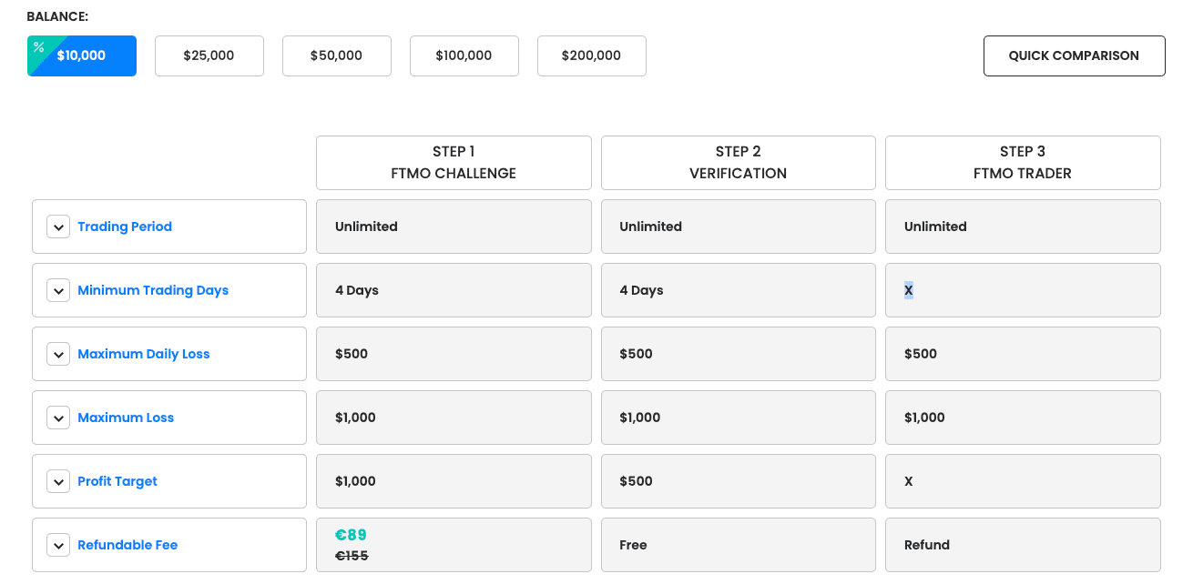Click the highlighted X in FTMO Trader column
The height and width of the screenshot is (584, 1193).
pyautogui.click(x=909, y=290)
